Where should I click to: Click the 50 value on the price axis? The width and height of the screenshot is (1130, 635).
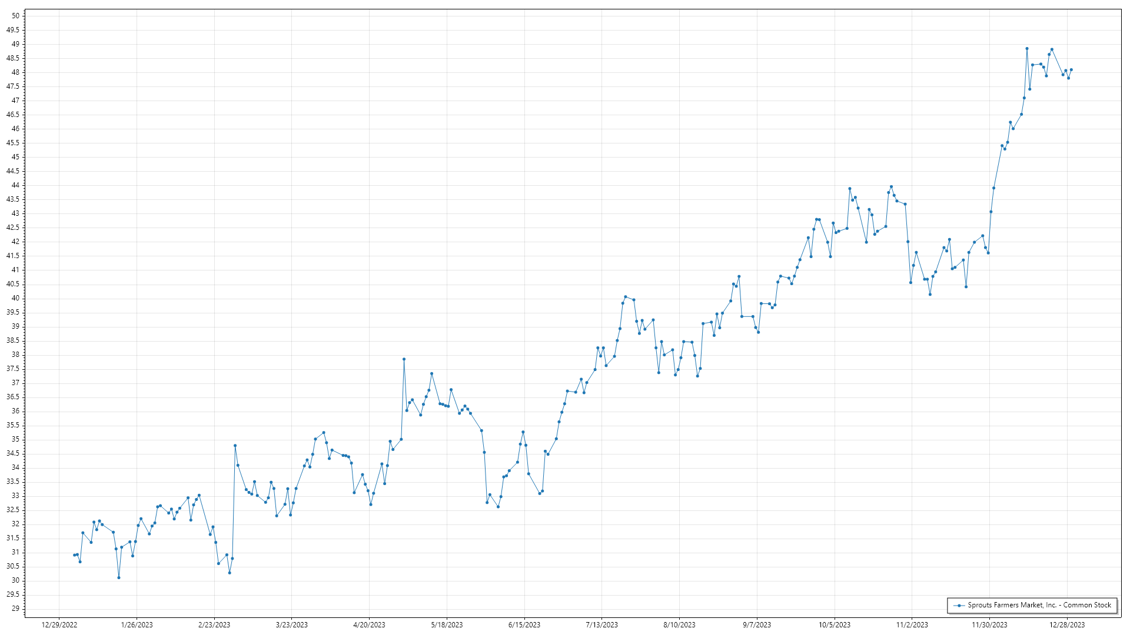(16, 16)
